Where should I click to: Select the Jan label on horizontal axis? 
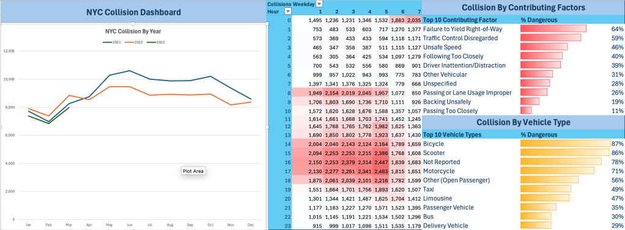[28, 225]
